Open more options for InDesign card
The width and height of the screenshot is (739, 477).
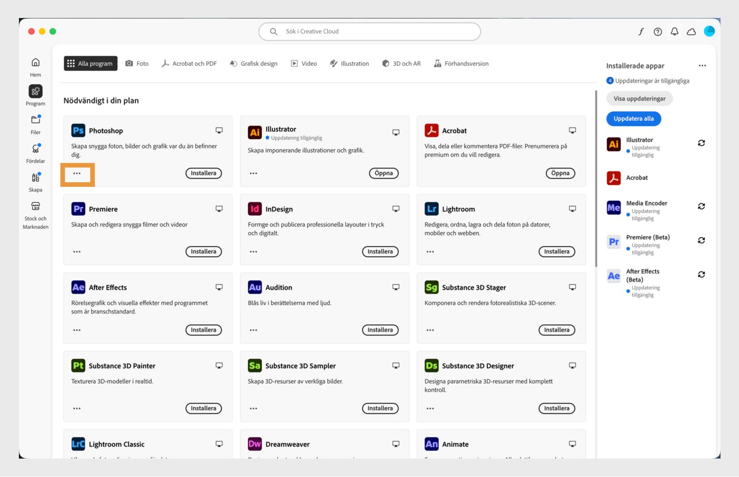[253, 252]
